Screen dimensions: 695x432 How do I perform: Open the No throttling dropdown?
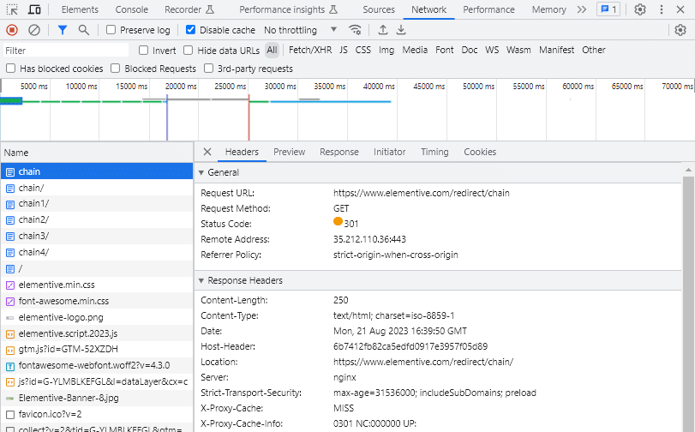(x=301, y=30)
